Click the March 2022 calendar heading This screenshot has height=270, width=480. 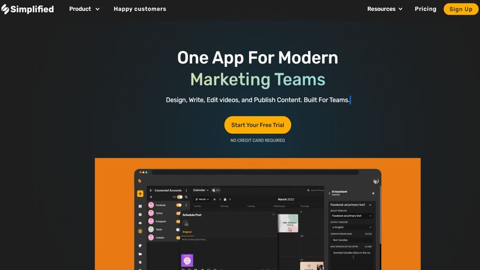point(286,199)
